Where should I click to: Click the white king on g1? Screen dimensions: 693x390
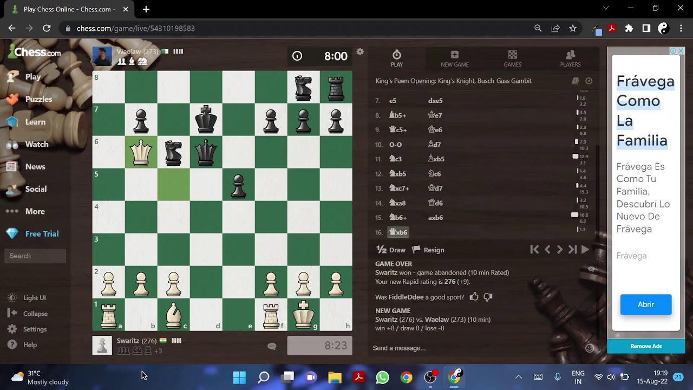coord(303,315)
